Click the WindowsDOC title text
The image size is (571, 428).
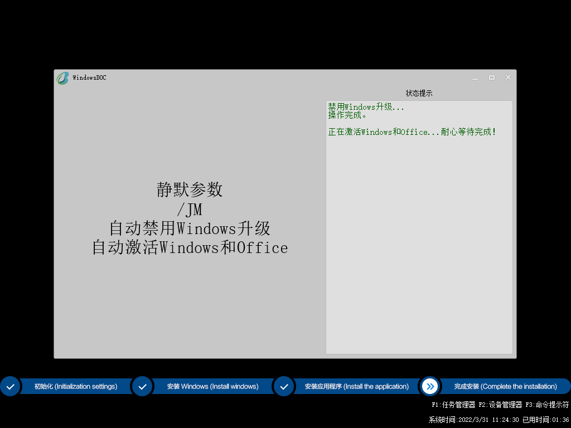click(x=89, y=77)
